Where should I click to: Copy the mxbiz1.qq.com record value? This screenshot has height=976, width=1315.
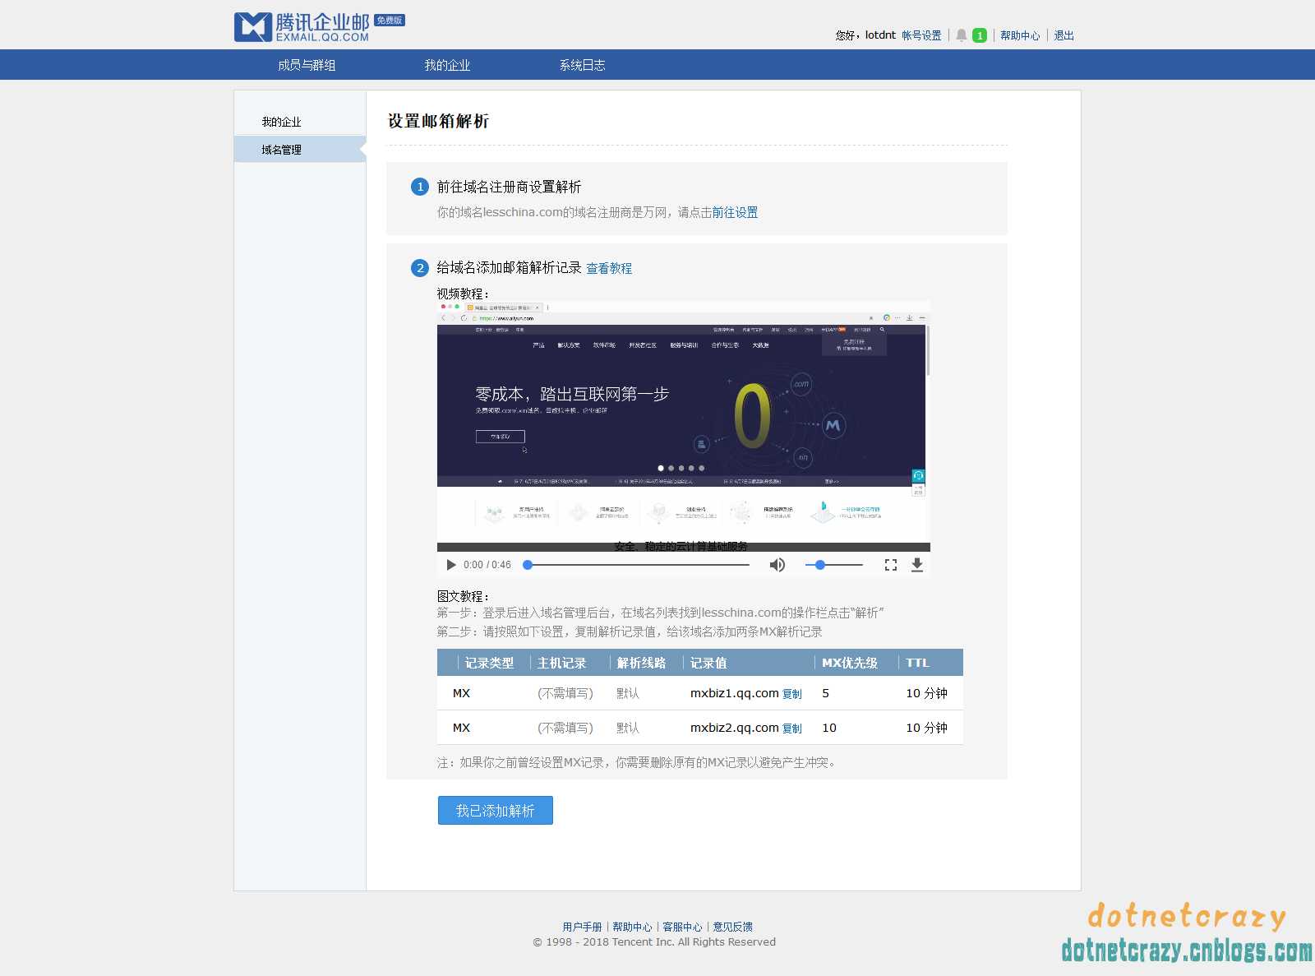pyautogui.click(x=792, y=694)
